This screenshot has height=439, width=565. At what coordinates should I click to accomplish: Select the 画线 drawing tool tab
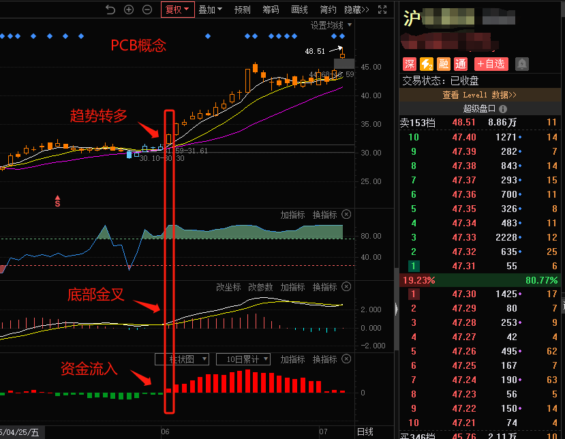coord(299,10)
